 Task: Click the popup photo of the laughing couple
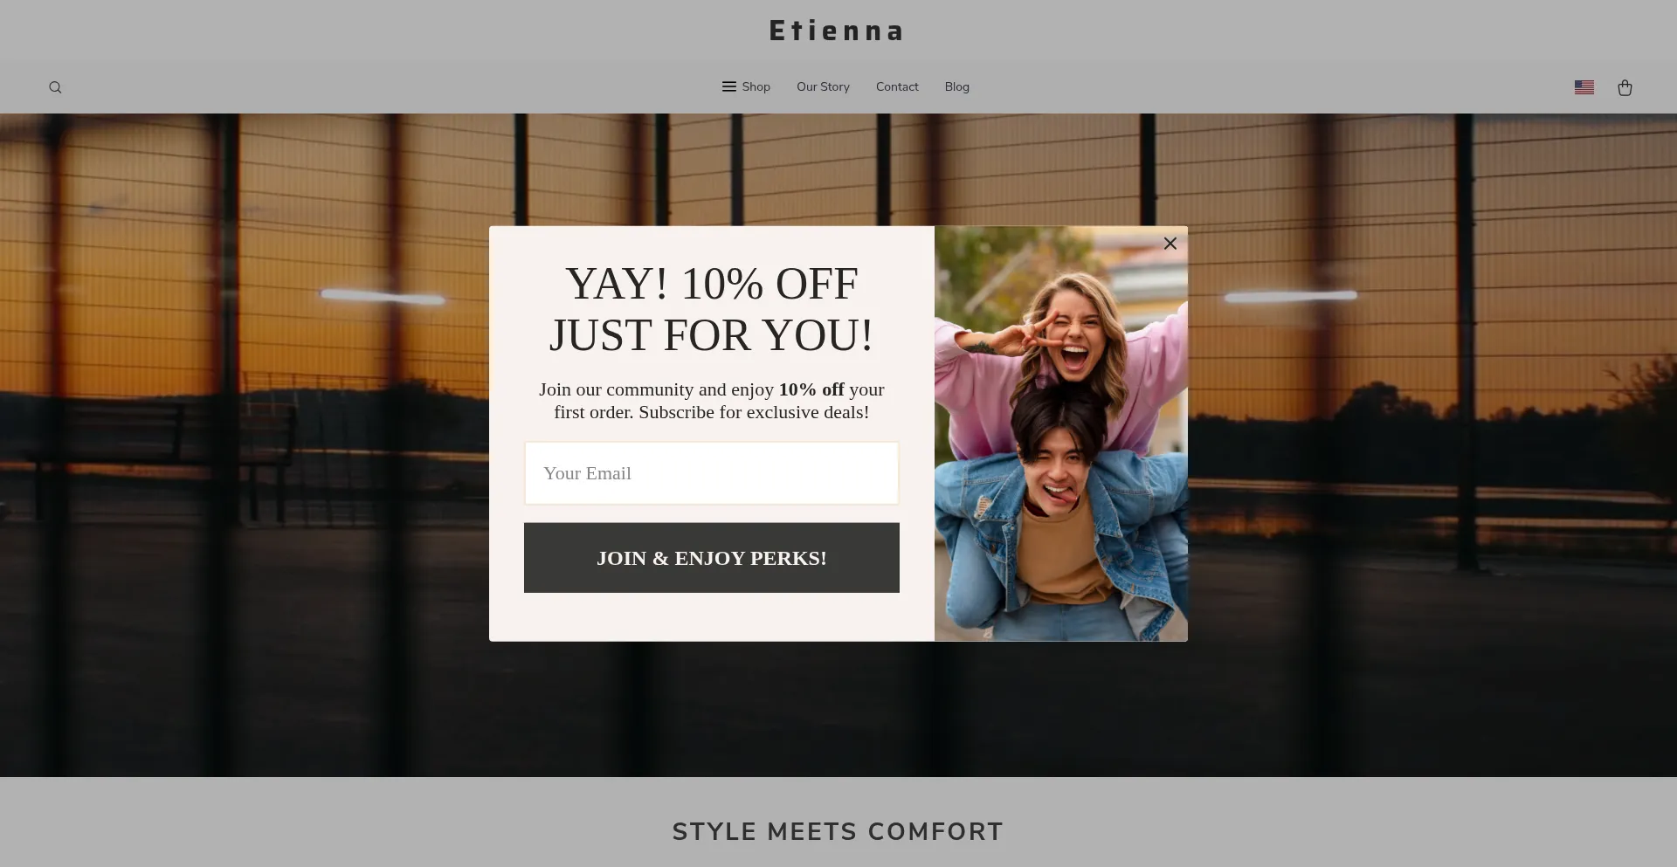point(1060,434)
